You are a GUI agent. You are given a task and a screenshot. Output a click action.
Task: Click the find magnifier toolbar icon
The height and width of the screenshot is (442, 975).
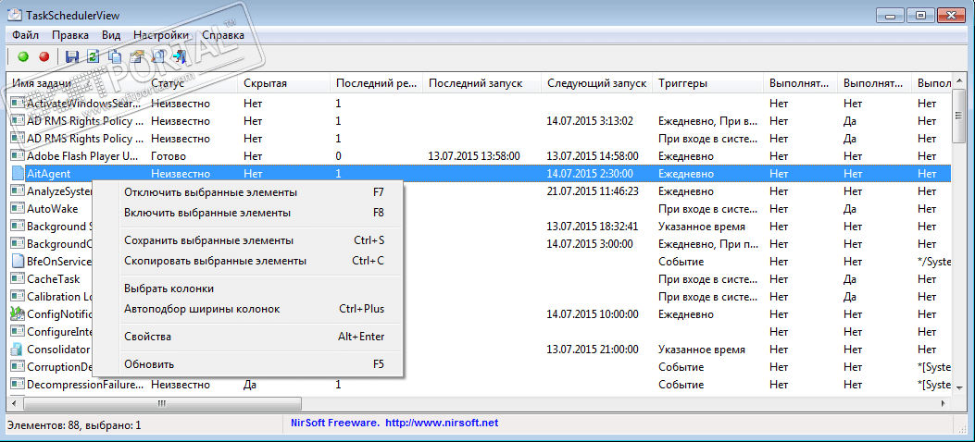pyautogui.click(x=158, y=57)
